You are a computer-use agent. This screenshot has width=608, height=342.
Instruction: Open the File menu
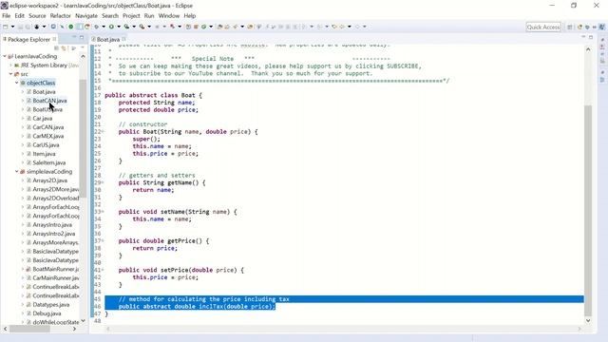(x=7, y=16)
